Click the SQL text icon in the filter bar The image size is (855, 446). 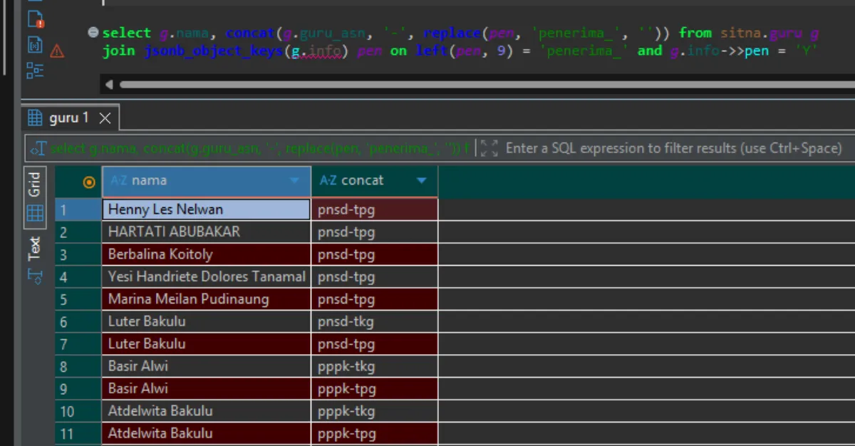[x=38, y=148]
